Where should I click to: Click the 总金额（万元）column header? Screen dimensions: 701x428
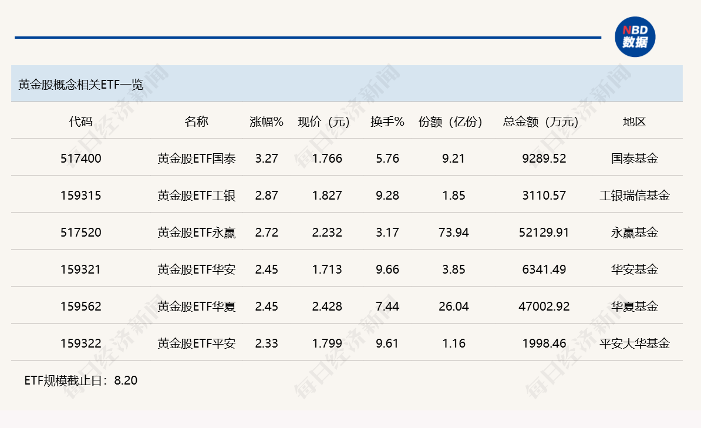point(541,121)
